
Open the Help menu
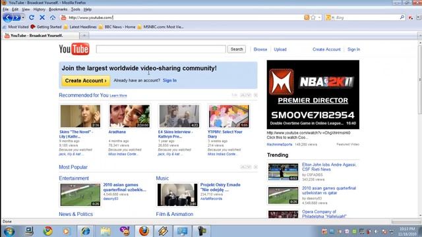coord(88,9)
